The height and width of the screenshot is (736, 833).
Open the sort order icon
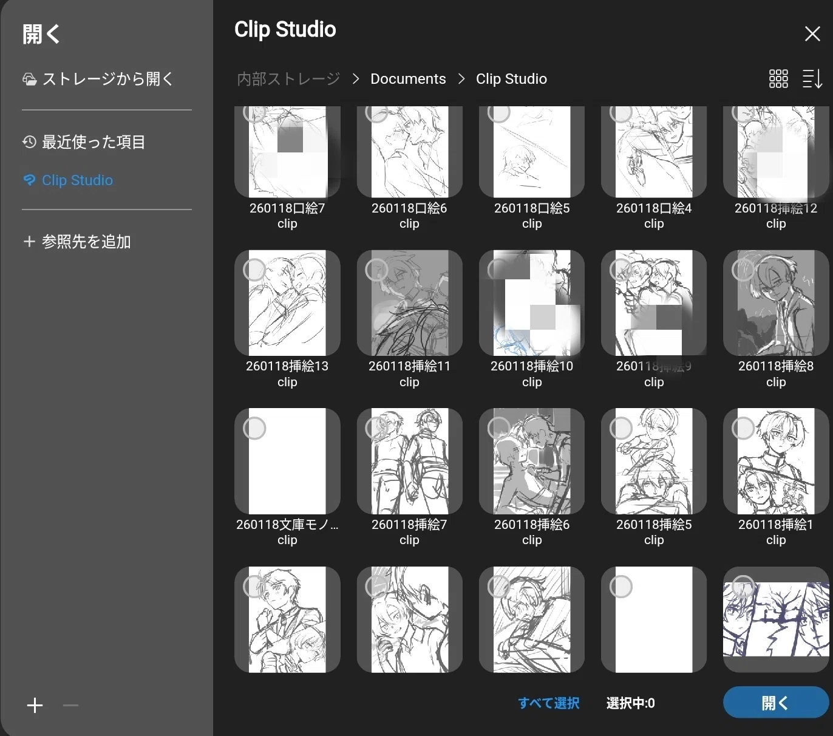(812, 79)
